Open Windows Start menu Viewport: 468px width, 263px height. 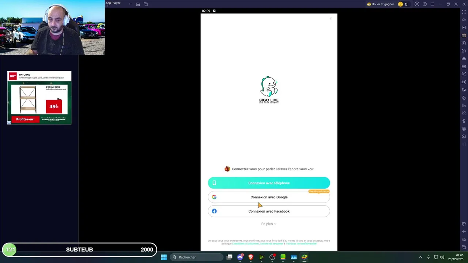point(164,257)
